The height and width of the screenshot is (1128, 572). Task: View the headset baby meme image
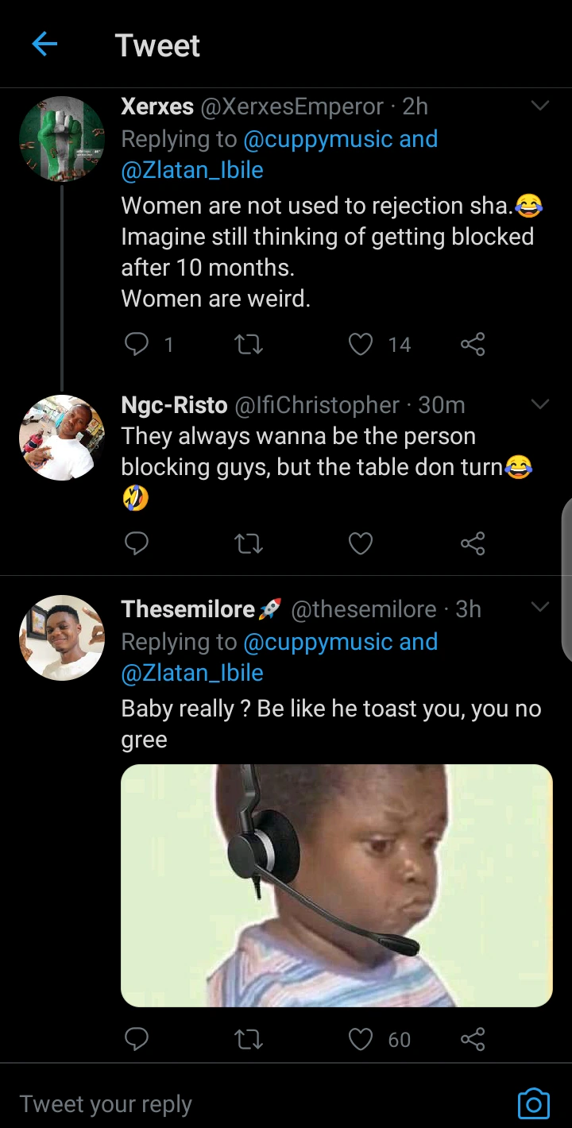click(336, 885)
